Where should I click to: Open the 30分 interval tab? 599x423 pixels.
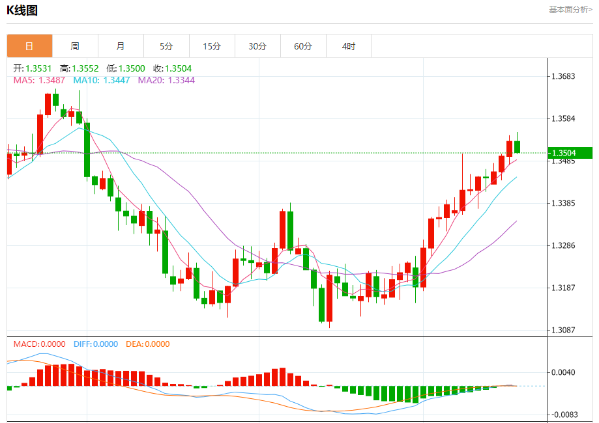(x=258, y=46)
